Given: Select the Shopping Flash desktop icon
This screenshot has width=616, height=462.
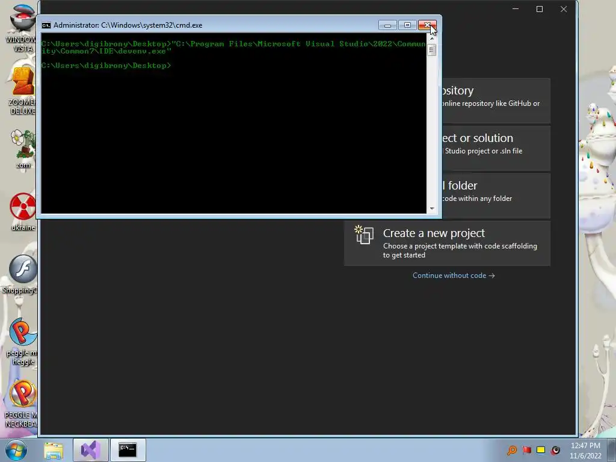Looking at the screenshot, I should point(22,274).
